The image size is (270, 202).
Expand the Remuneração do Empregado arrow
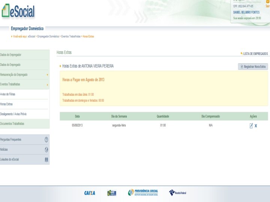click(x=47, y=75)
